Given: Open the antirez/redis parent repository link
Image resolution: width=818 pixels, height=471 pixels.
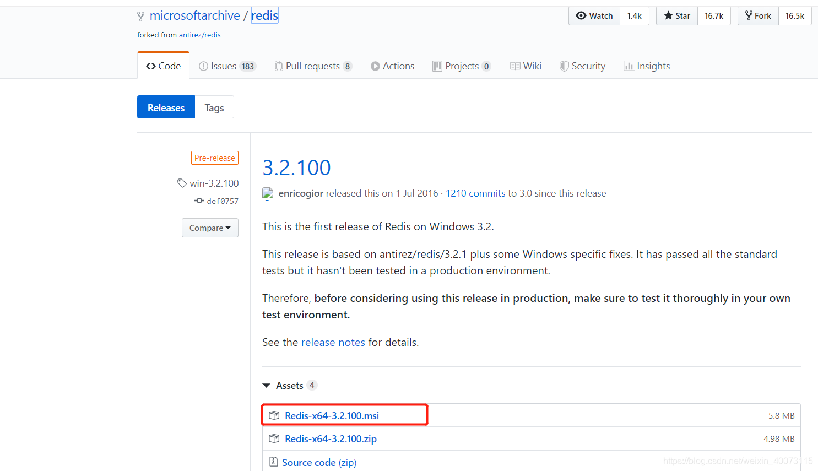Looking at the screenshot, I should 199,35.
